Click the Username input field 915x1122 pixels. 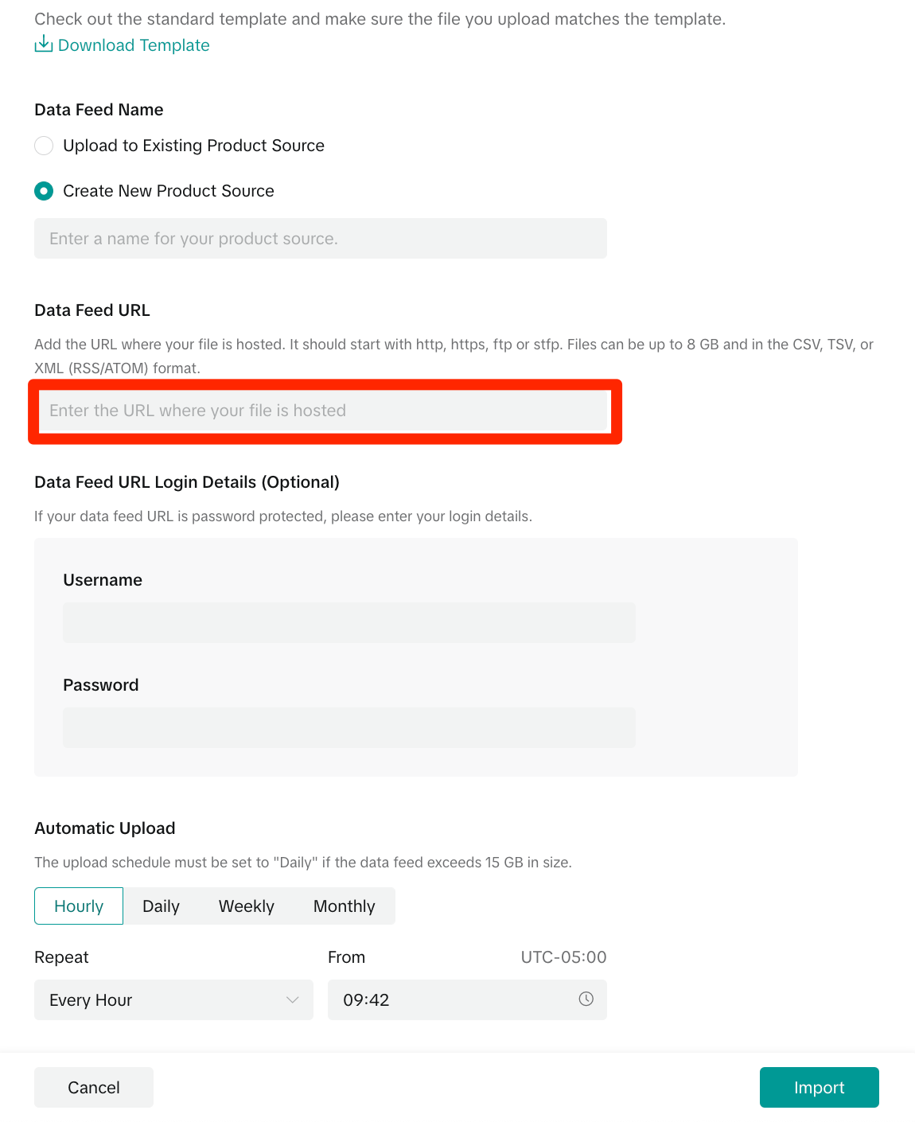click(x=349, y=622)
